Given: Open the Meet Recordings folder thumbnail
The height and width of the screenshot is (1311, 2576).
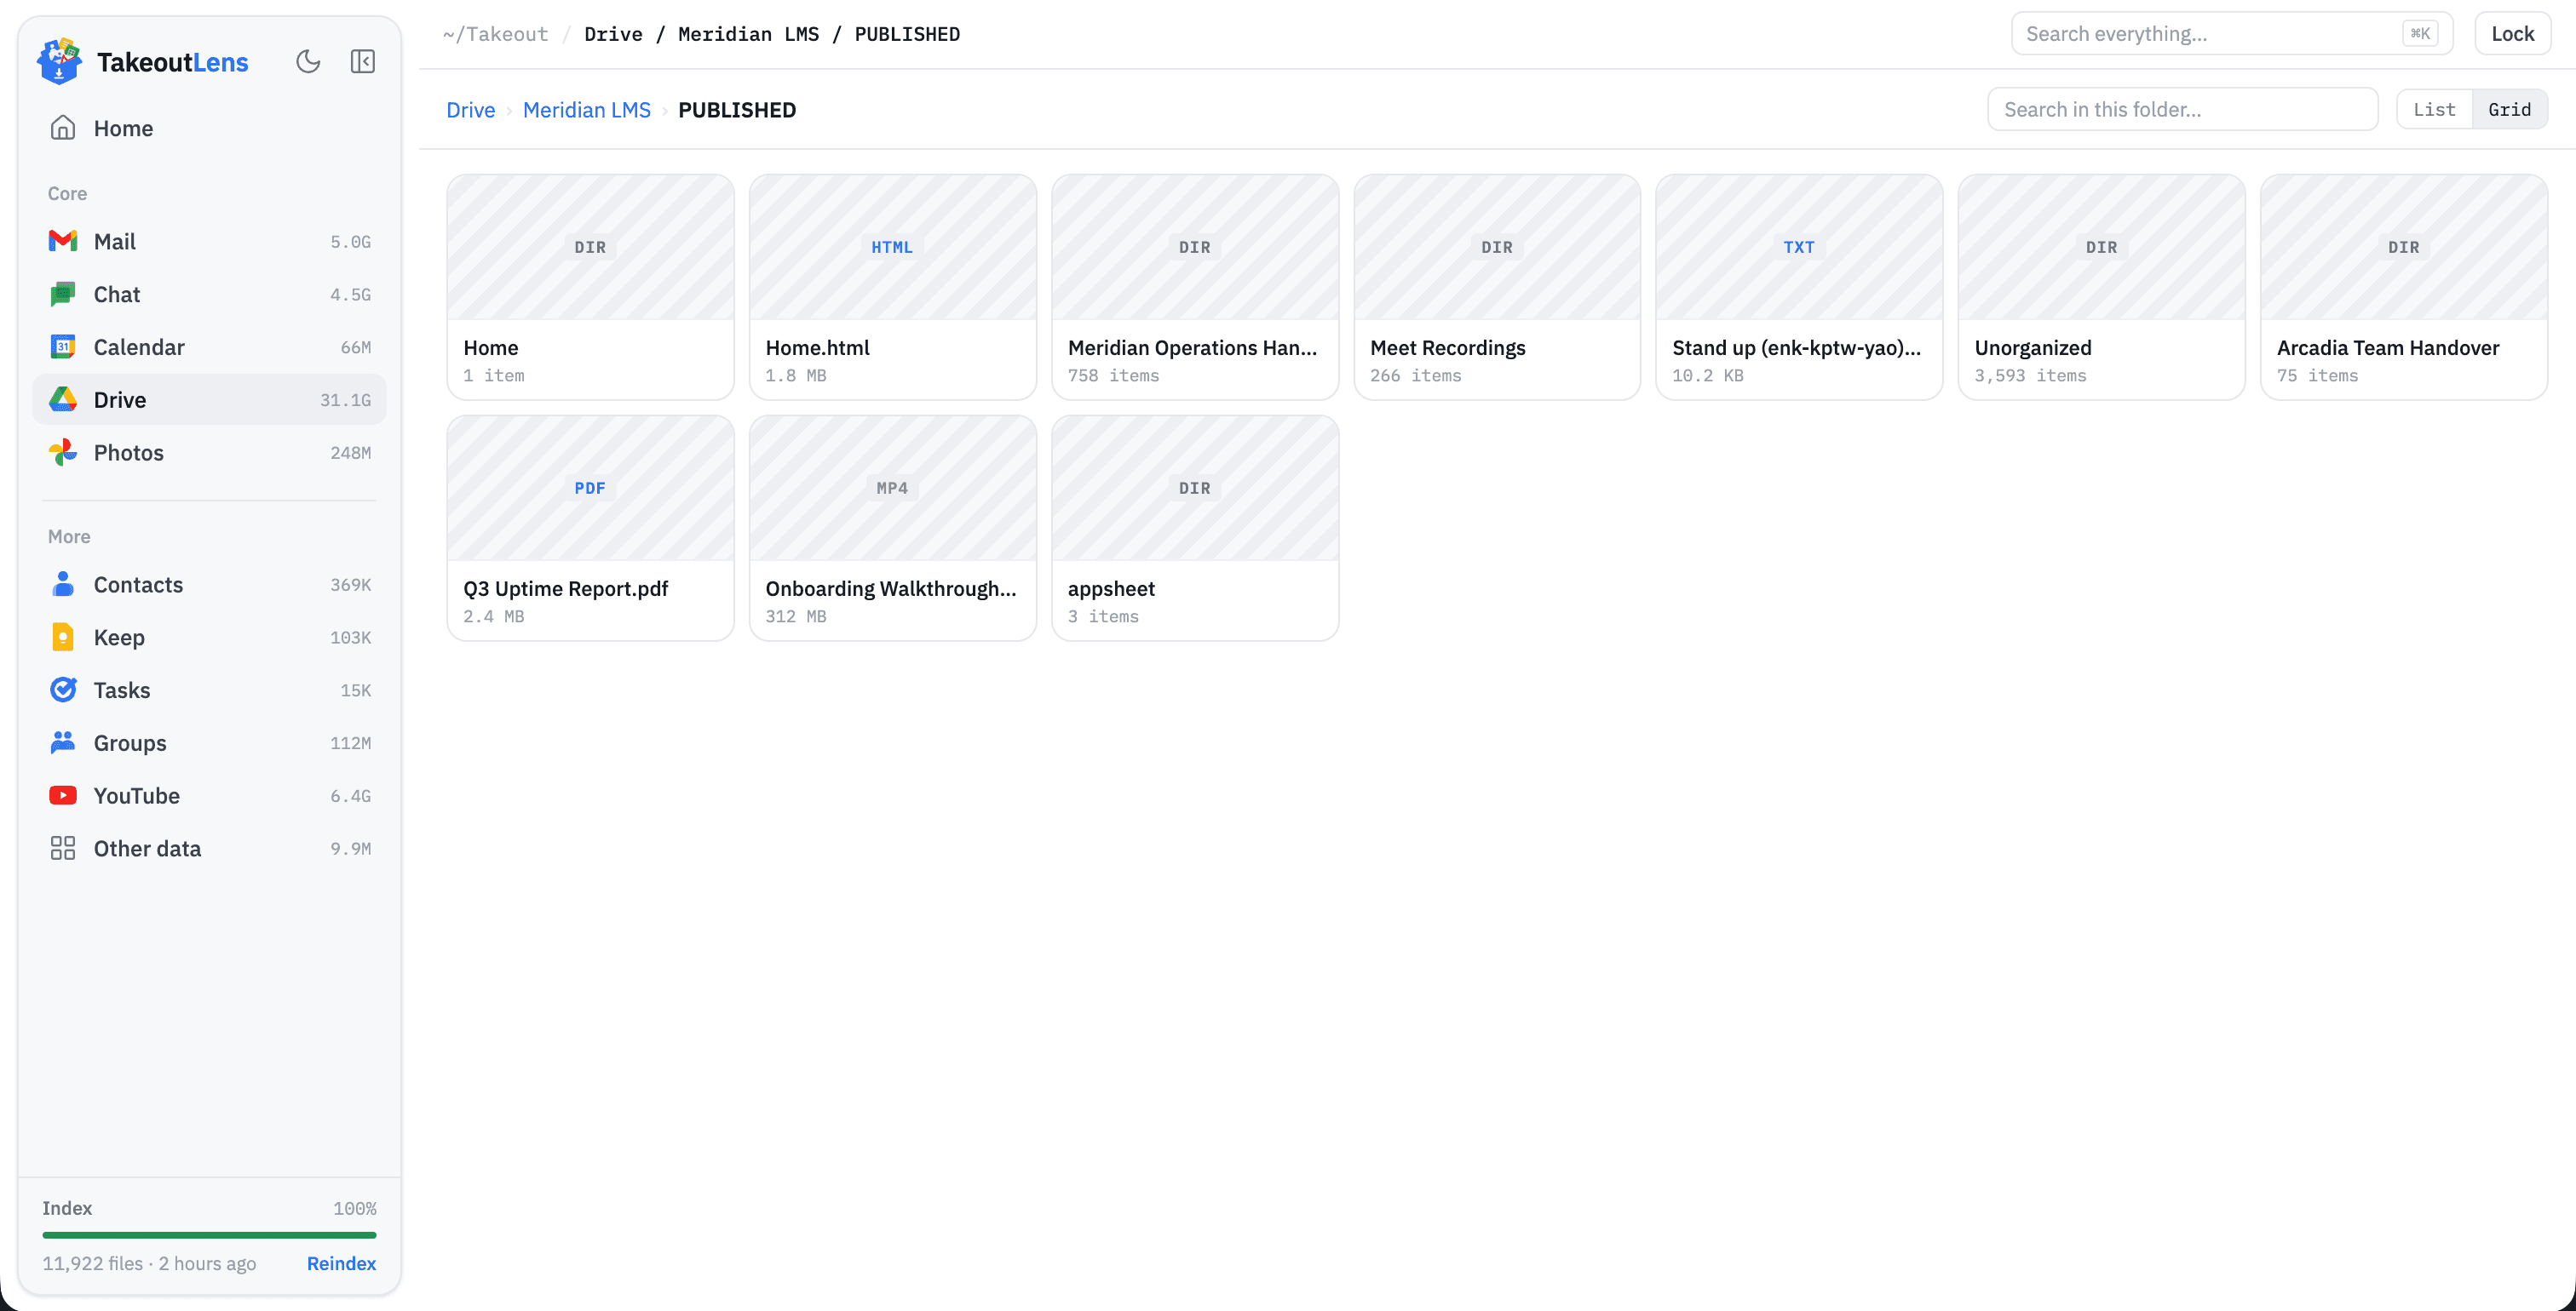Looking at the screenshot, I should coord(1497,248).
